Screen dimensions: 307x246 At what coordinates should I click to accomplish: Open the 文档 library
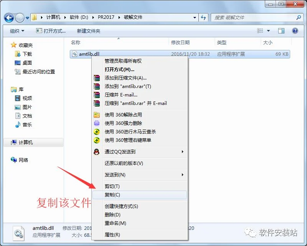(x=27, y=116)
